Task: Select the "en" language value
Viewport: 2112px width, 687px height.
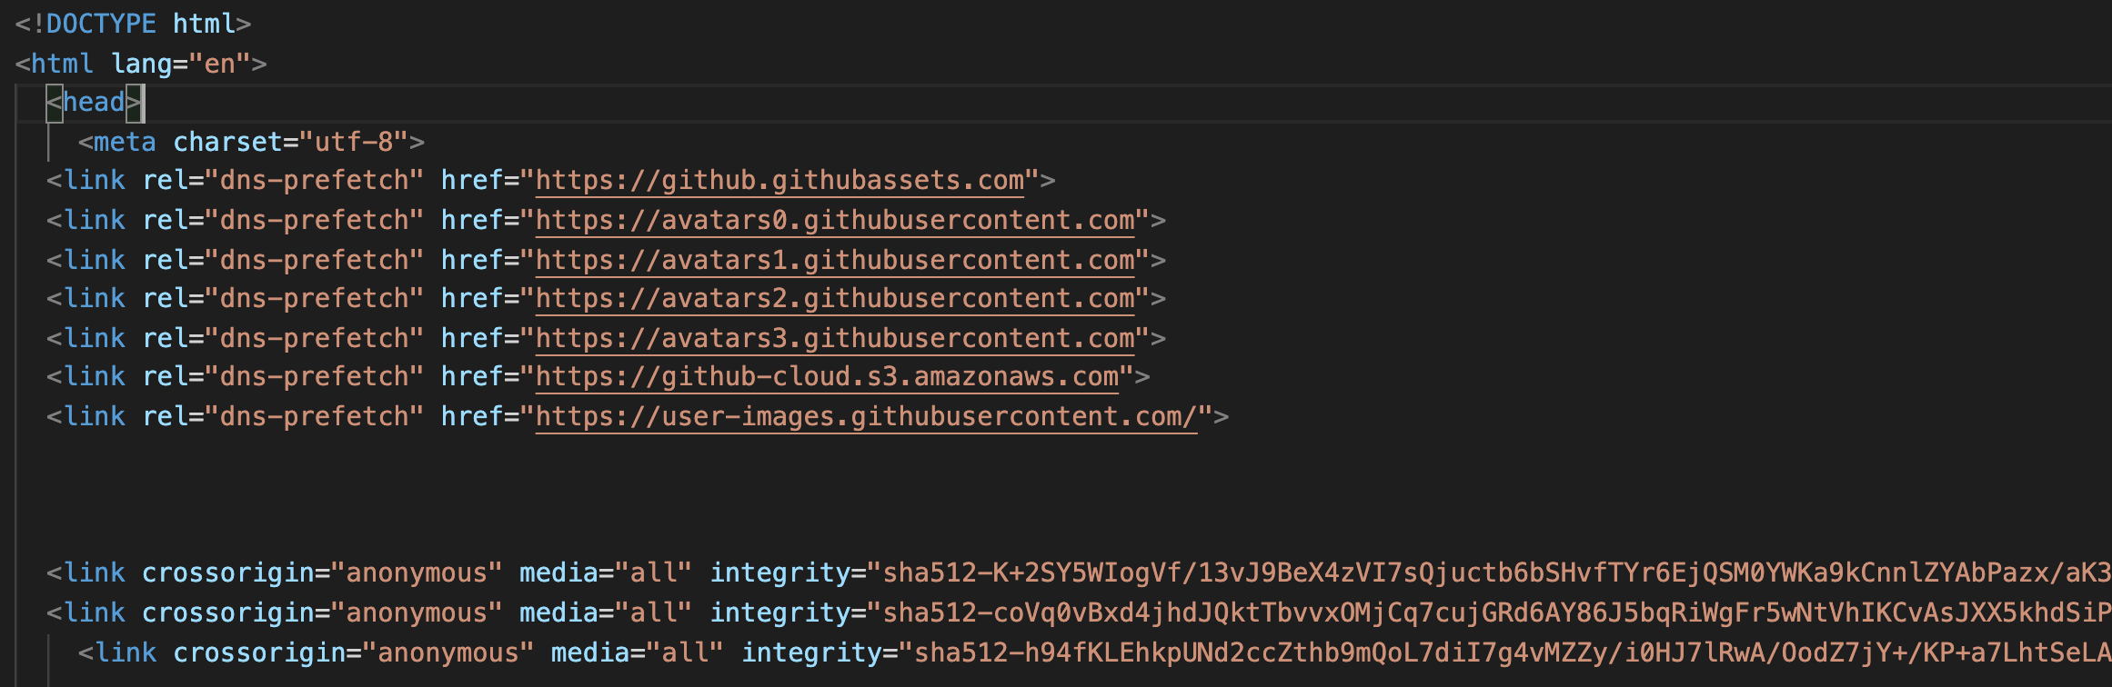Action: (x=220, y=64)
